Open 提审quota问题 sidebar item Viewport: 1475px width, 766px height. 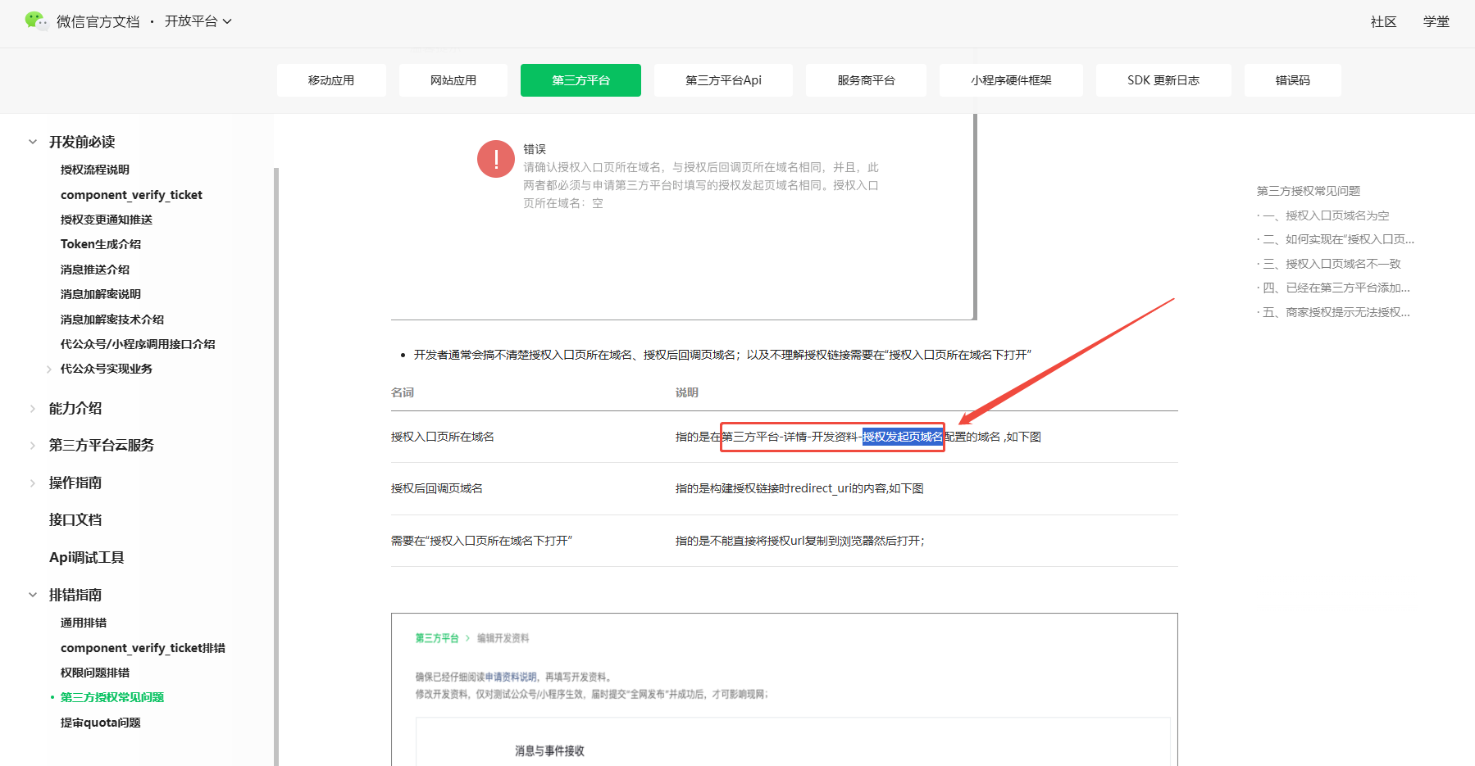101,723
